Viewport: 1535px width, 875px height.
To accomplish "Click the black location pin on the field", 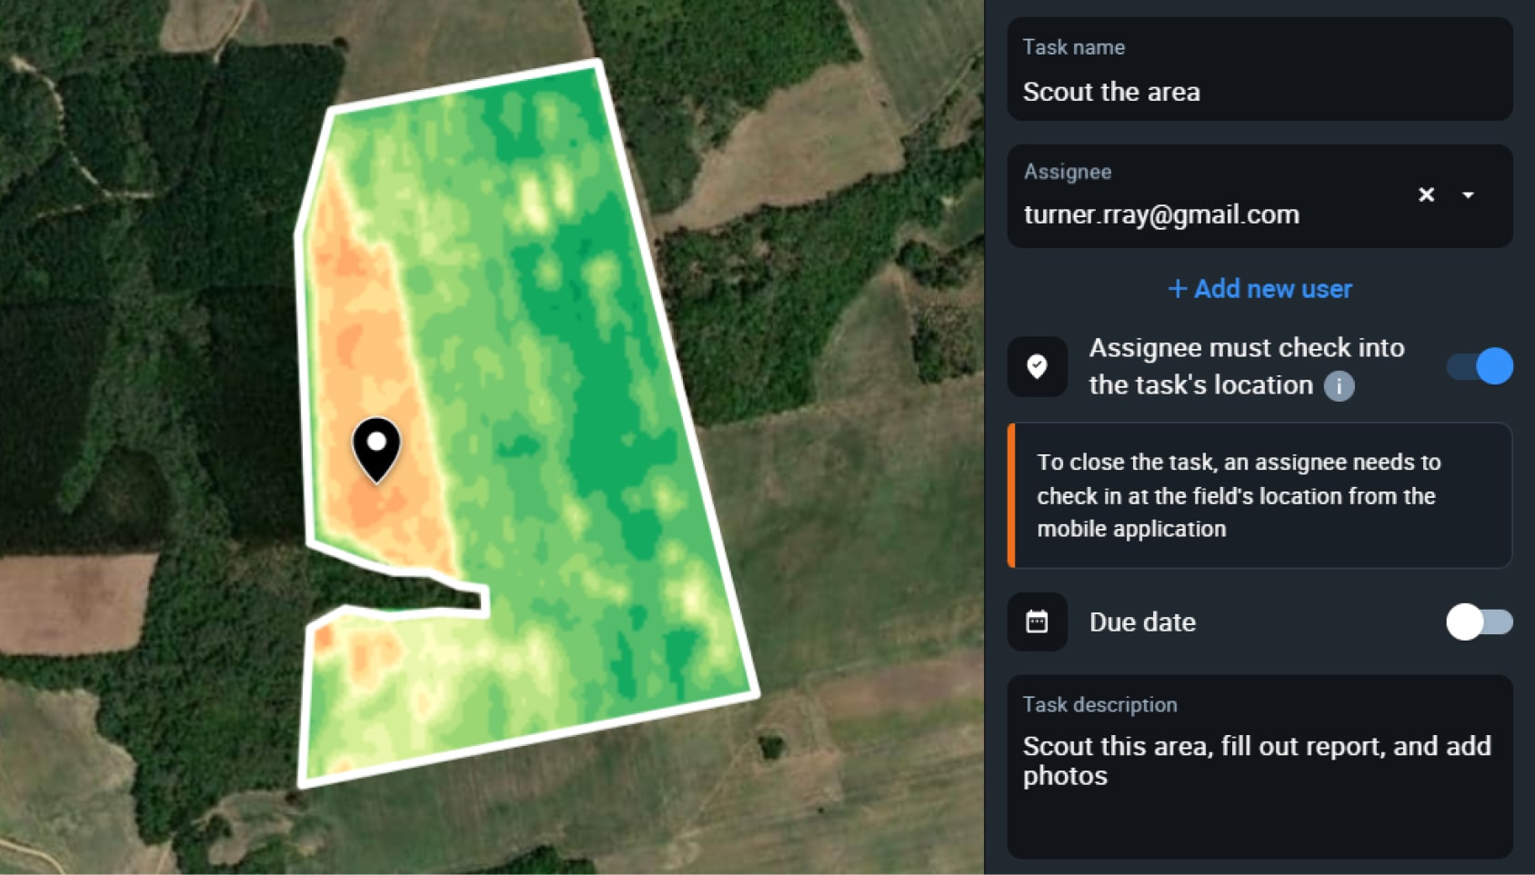I will pyautogui.click(x=376, y=449).
